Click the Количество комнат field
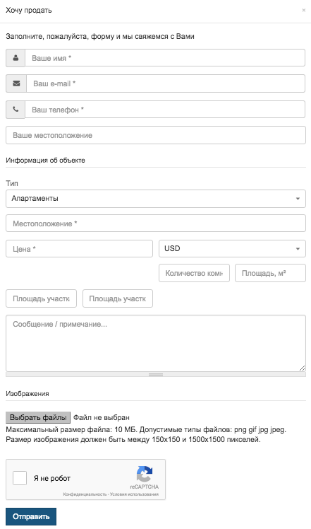This screenshot has height=529, width=311. pos(194,273)
